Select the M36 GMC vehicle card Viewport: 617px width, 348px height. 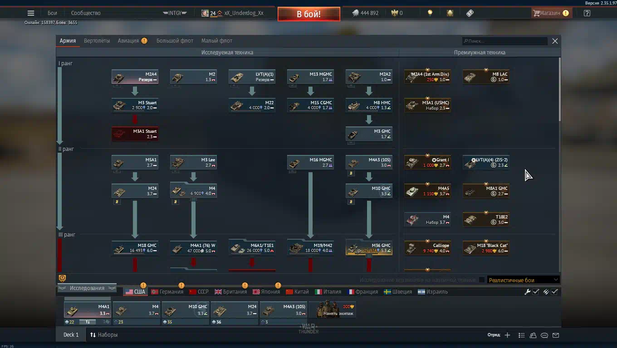[x=369, y=248]
